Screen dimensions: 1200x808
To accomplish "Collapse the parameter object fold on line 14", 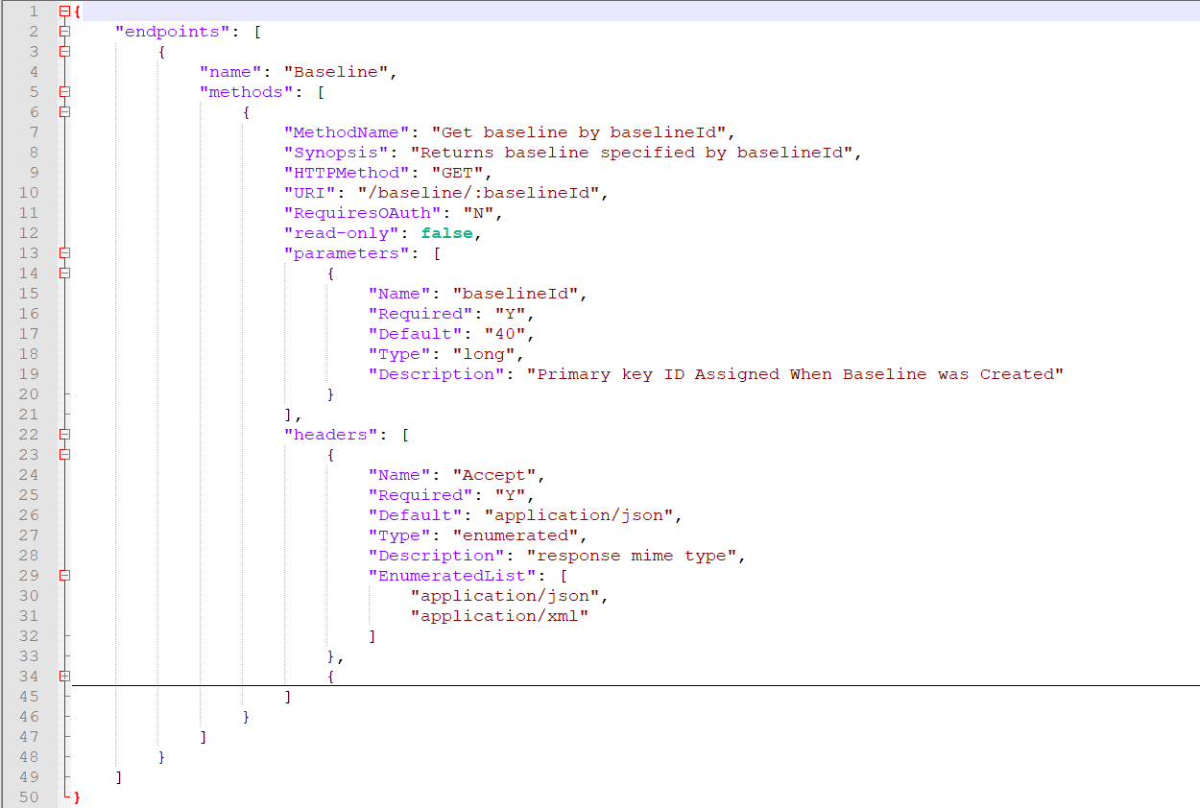I will [x=64, y=273].
